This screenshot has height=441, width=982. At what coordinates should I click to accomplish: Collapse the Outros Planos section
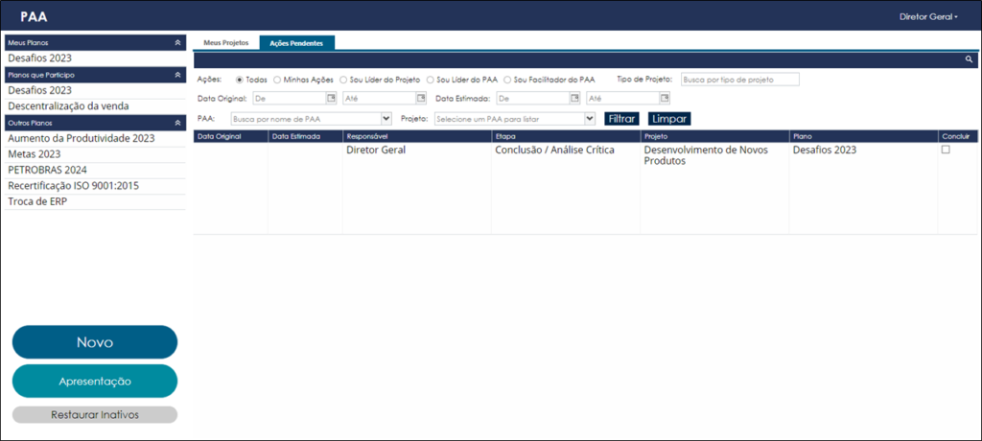point(177,123)
